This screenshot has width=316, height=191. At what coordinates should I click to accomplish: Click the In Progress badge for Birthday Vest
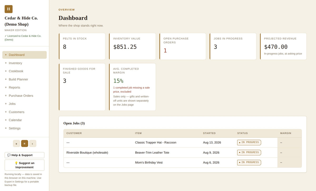249,163
